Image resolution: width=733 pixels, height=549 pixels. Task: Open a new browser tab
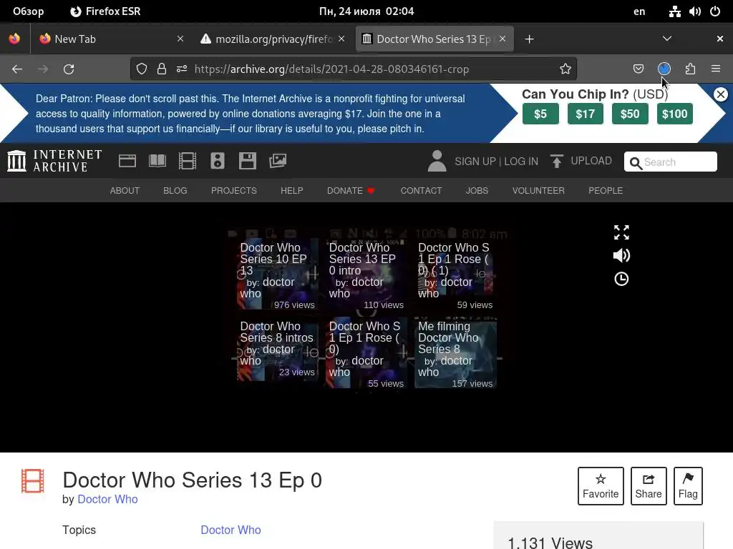click(529, 39)
